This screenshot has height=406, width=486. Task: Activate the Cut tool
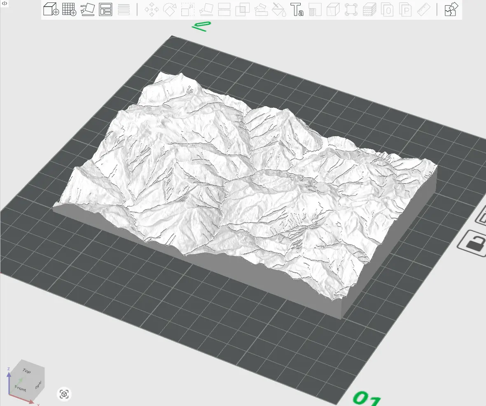click(224, 9)
